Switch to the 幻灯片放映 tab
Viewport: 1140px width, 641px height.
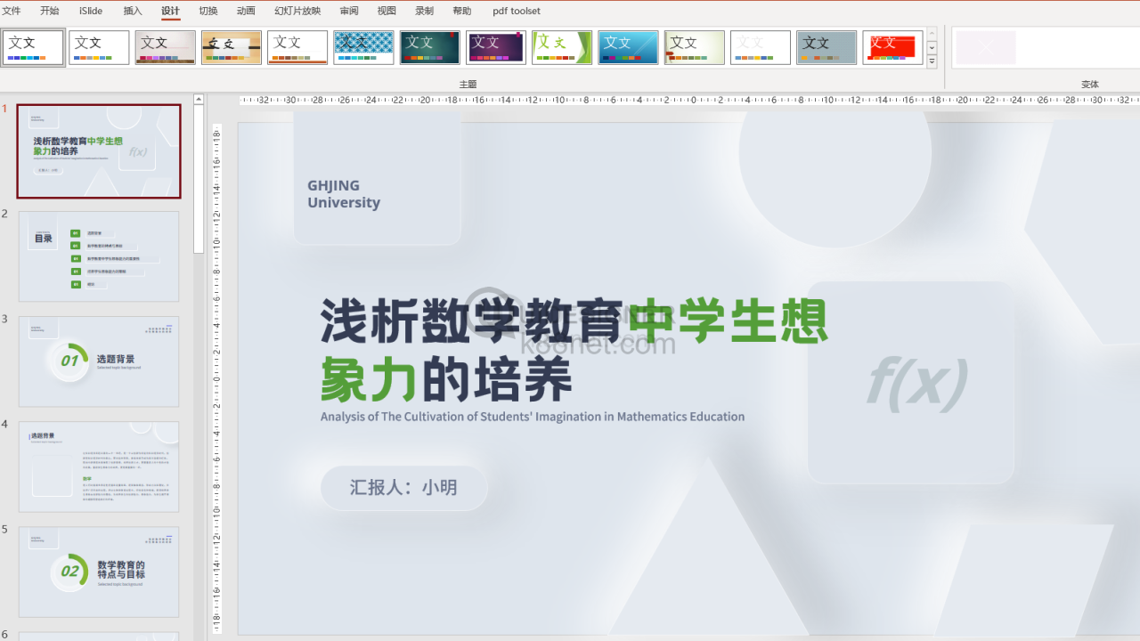297,11
